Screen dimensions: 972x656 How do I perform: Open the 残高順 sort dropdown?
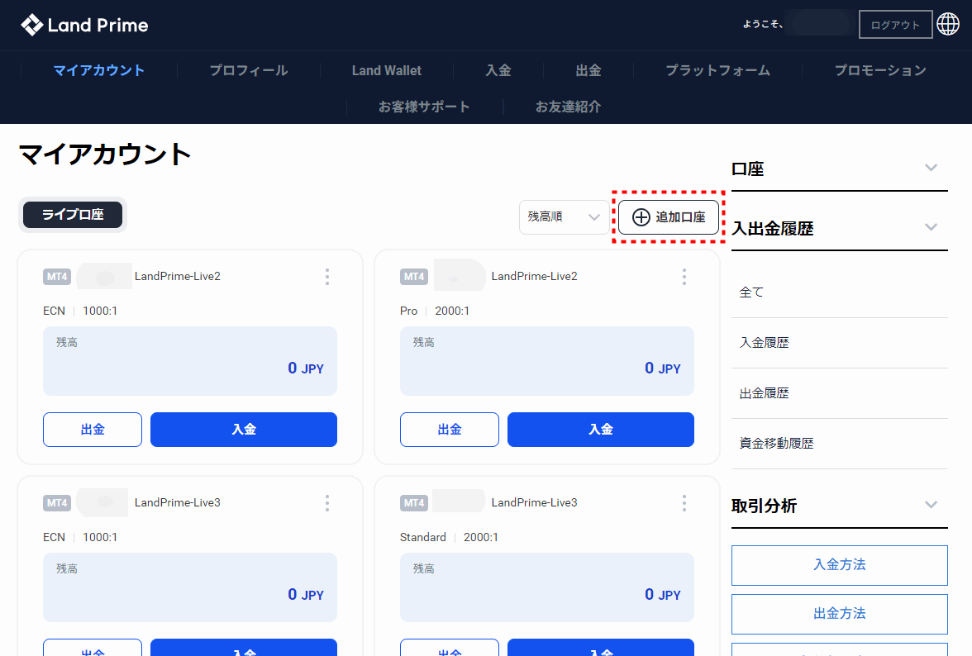564,216
